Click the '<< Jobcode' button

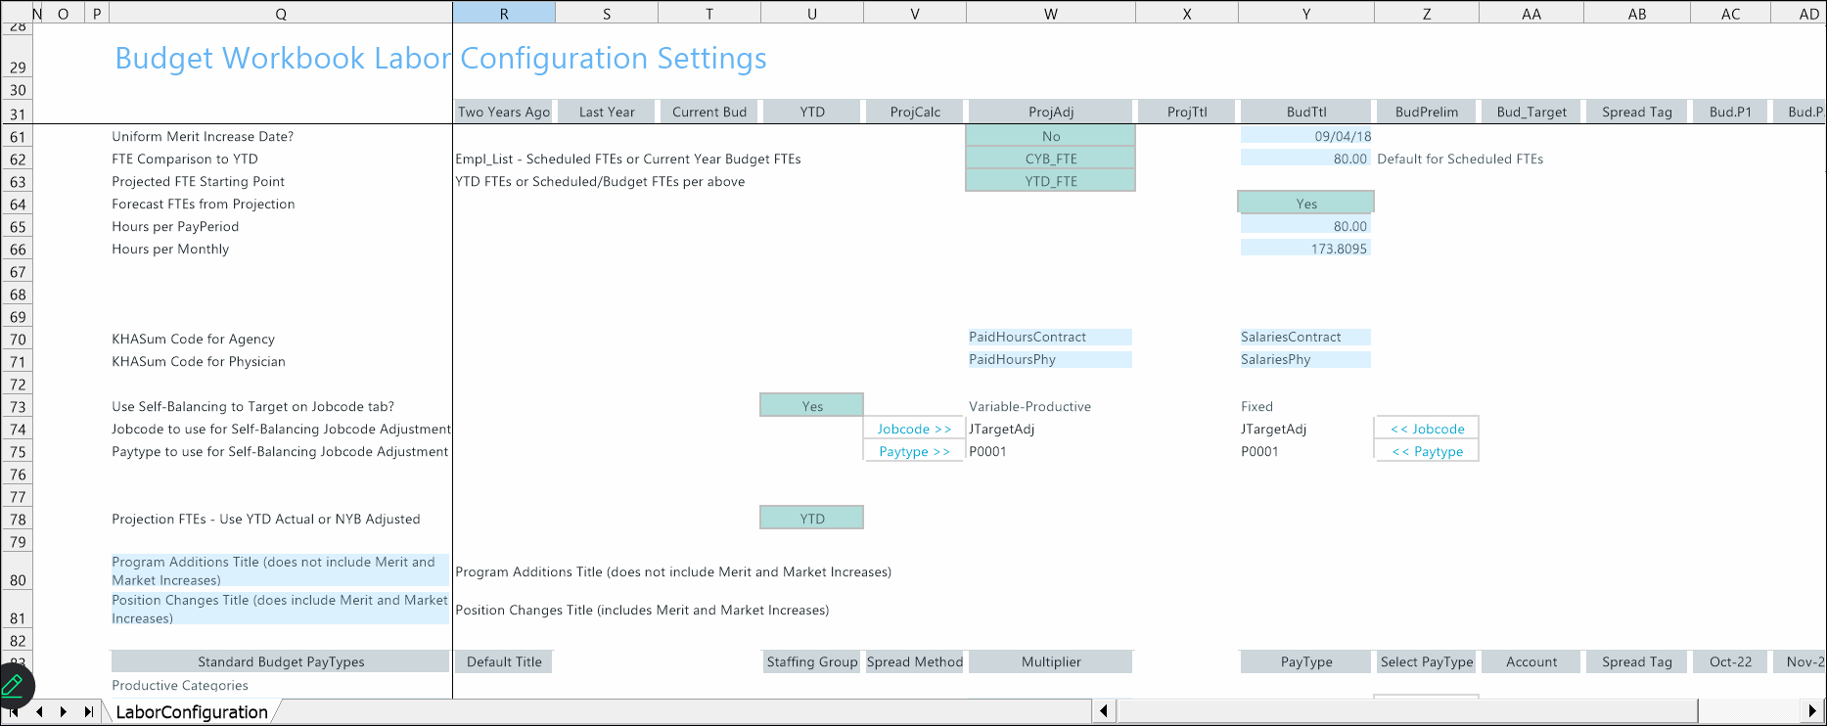1427,429
